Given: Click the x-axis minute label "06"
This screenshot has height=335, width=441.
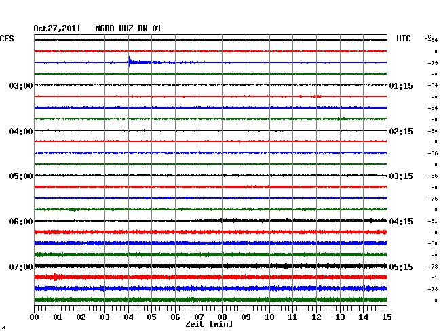Looking at the screenshot, I should pos(175,317).
